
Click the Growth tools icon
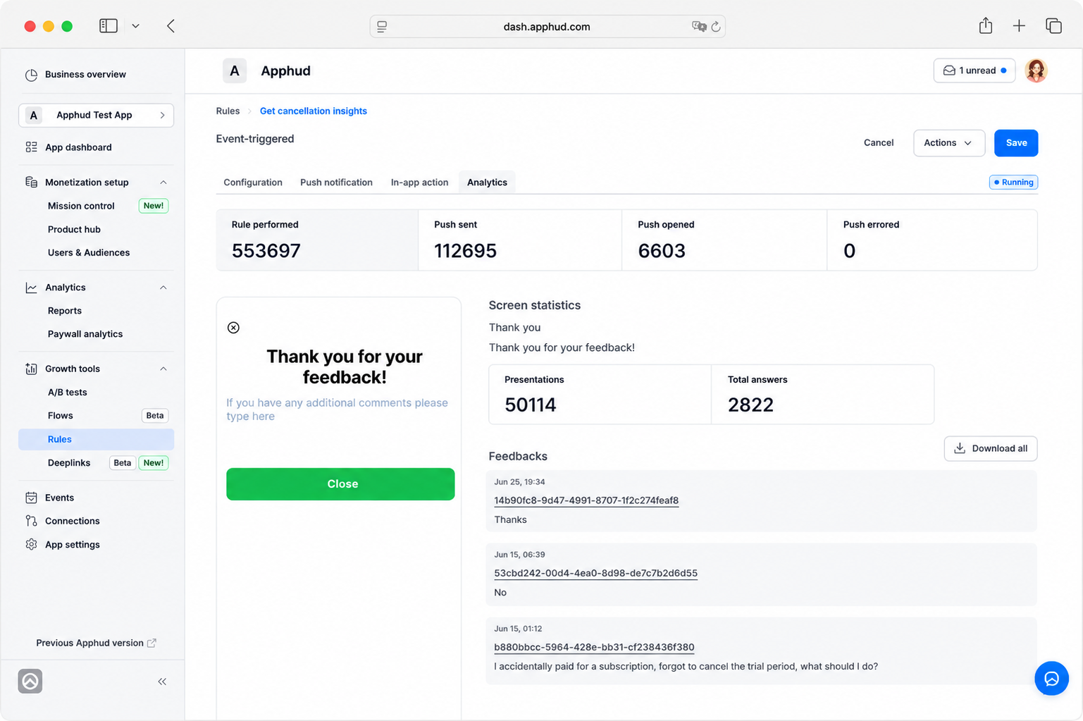click(x=31, y=369)
